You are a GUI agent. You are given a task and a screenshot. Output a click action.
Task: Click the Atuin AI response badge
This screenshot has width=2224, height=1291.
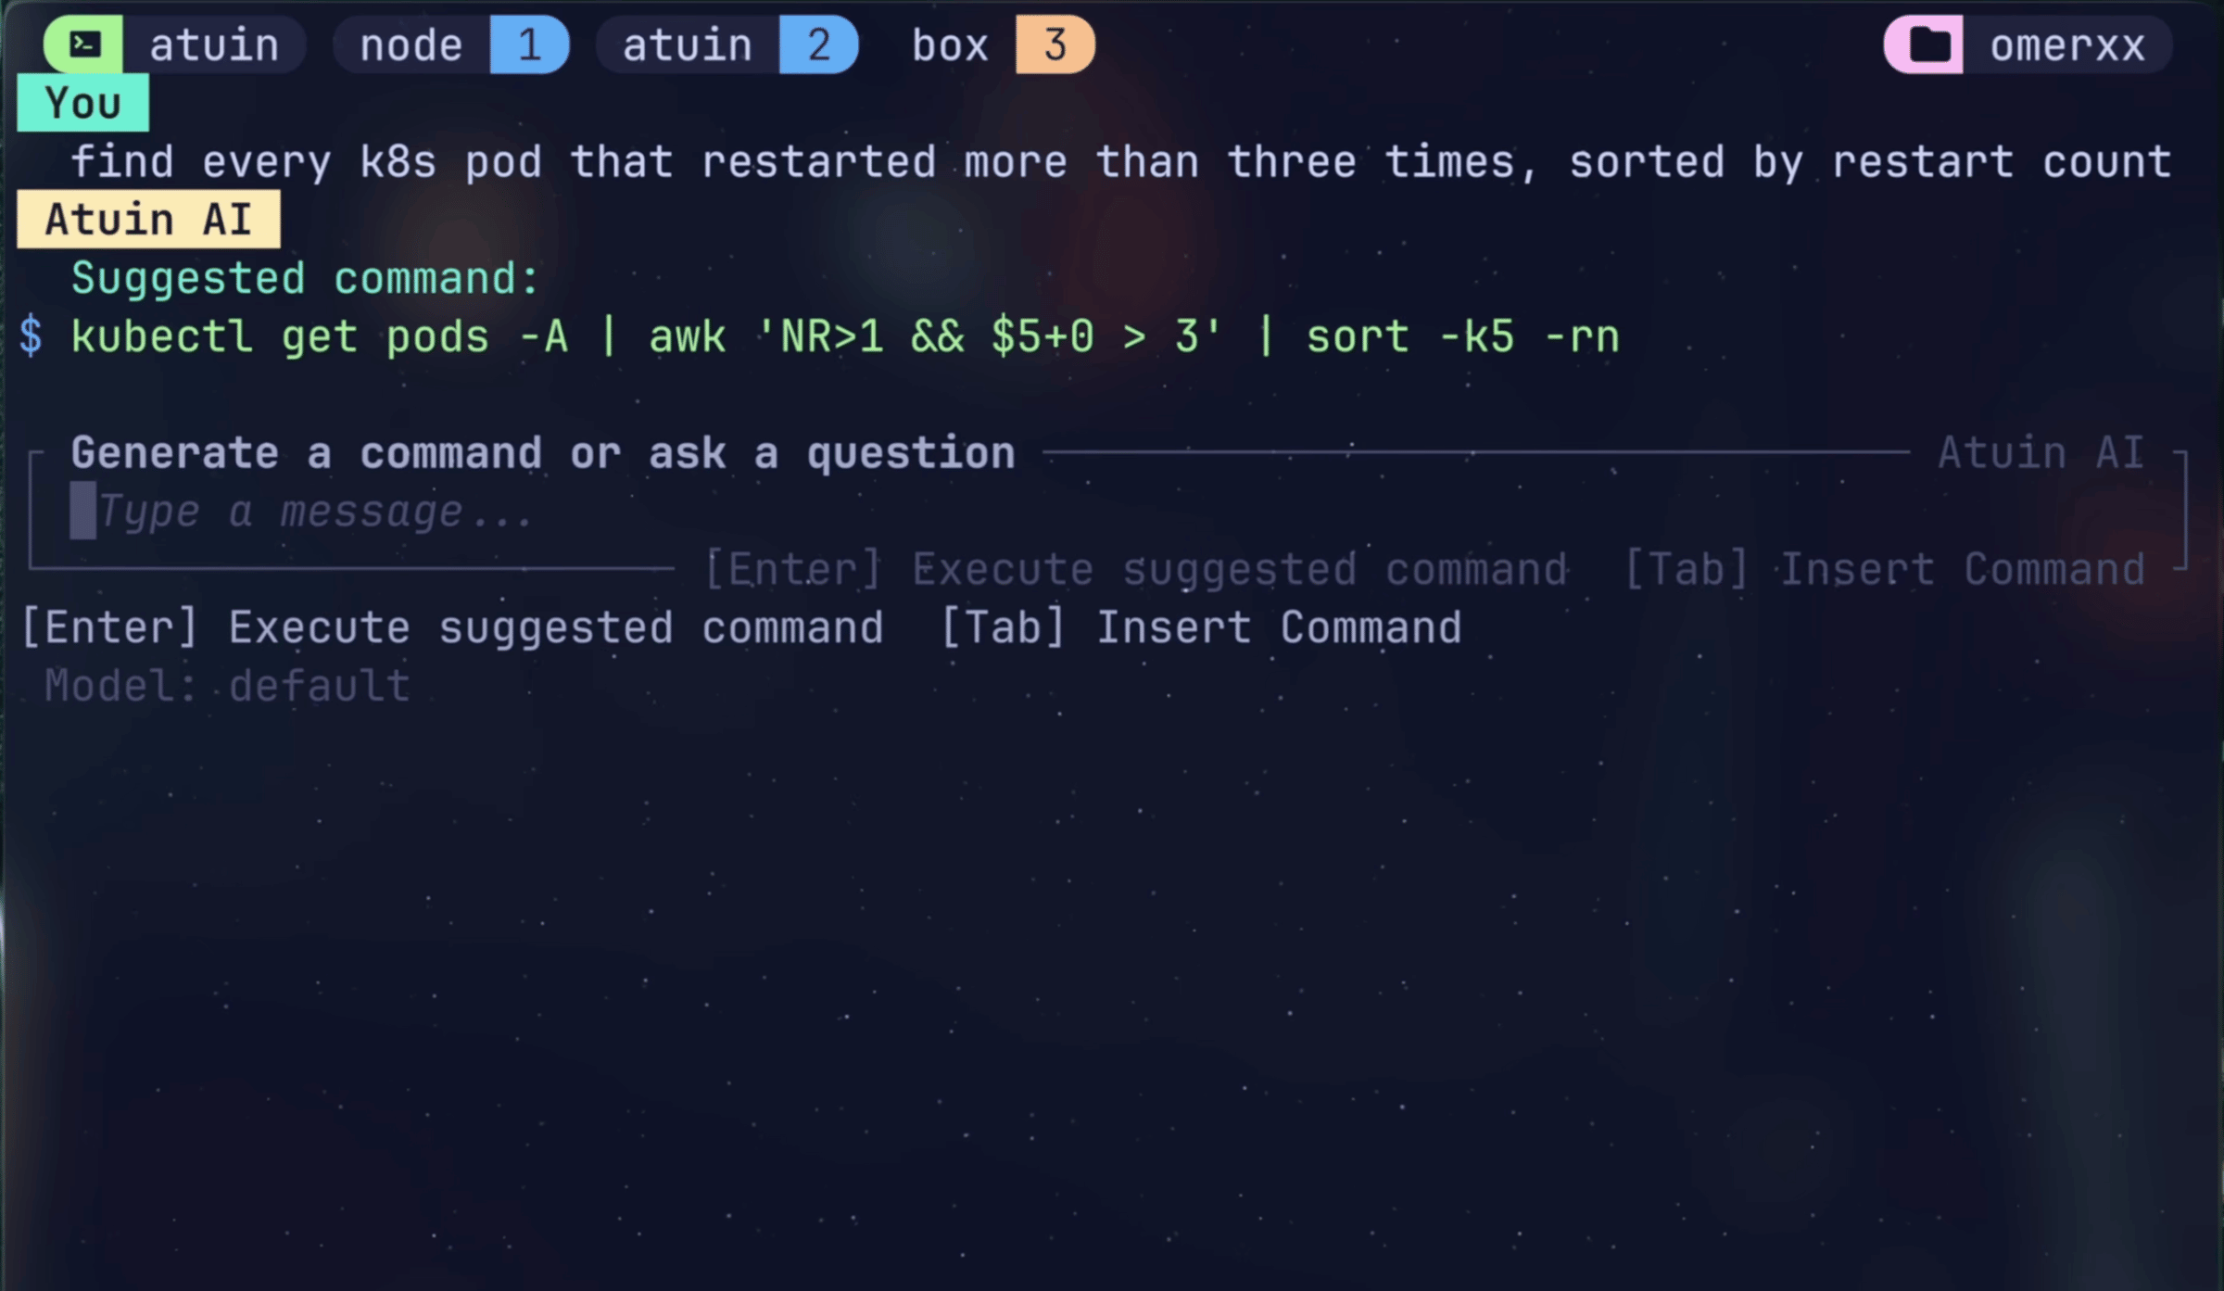coord(148,220)
